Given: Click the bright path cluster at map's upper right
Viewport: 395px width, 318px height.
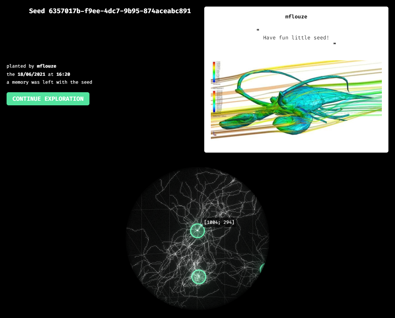Looking at the screenshot, I should pos(233,181).
